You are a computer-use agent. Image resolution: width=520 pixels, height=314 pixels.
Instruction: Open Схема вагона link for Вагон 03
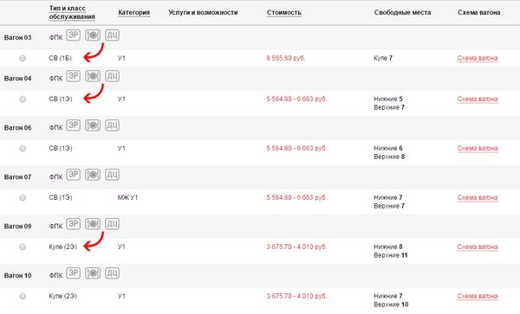[478, 58]
